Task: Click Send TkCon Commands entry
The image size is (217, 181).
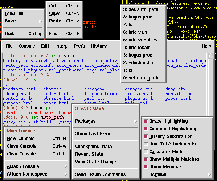Action: [x=106, y=174]
